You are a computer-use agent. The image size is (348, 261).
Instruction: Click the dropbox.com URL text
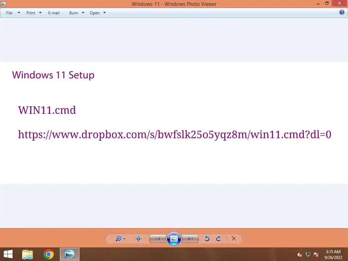click(x=175, y=135)
